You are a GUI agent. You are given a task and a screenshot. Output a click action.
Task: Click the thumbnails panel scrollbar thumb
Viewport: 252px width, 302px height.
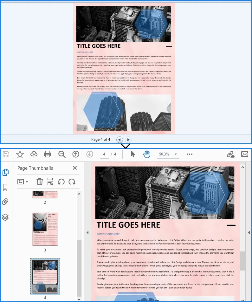click(x=79, y=268)
